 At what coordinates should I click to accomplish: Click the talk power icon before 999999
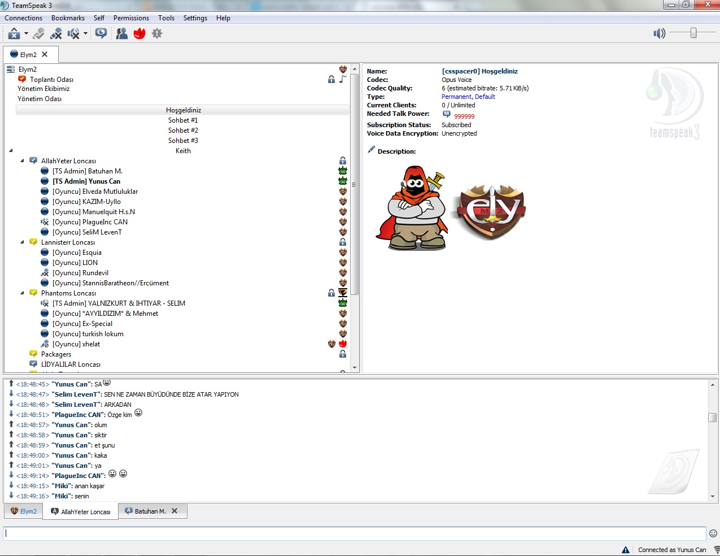coord(447,115)
